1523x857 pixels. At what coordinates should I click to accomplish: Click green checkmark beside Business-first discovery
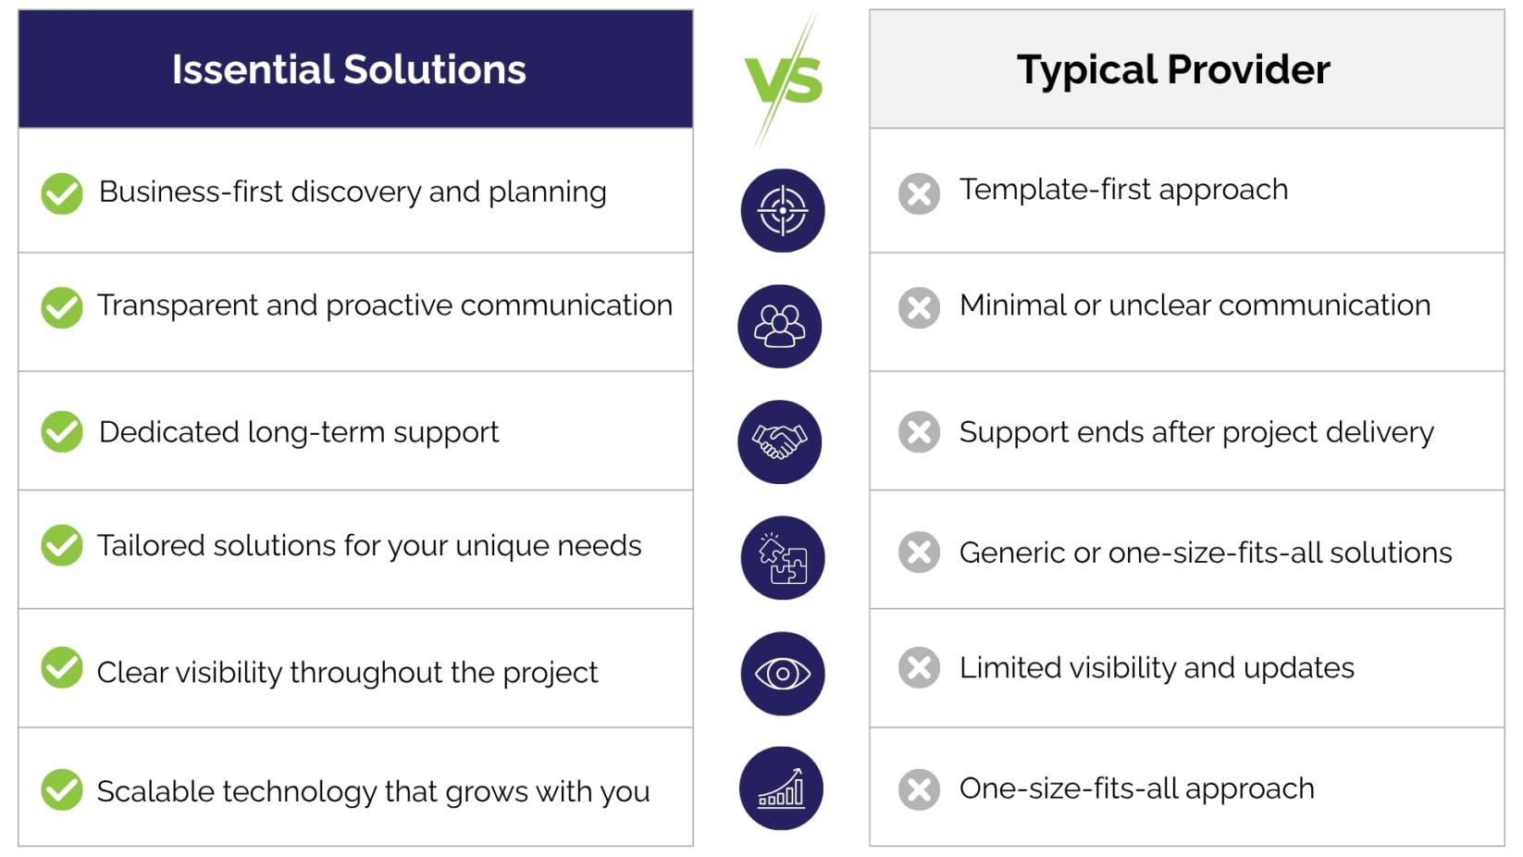click(62, 193)
